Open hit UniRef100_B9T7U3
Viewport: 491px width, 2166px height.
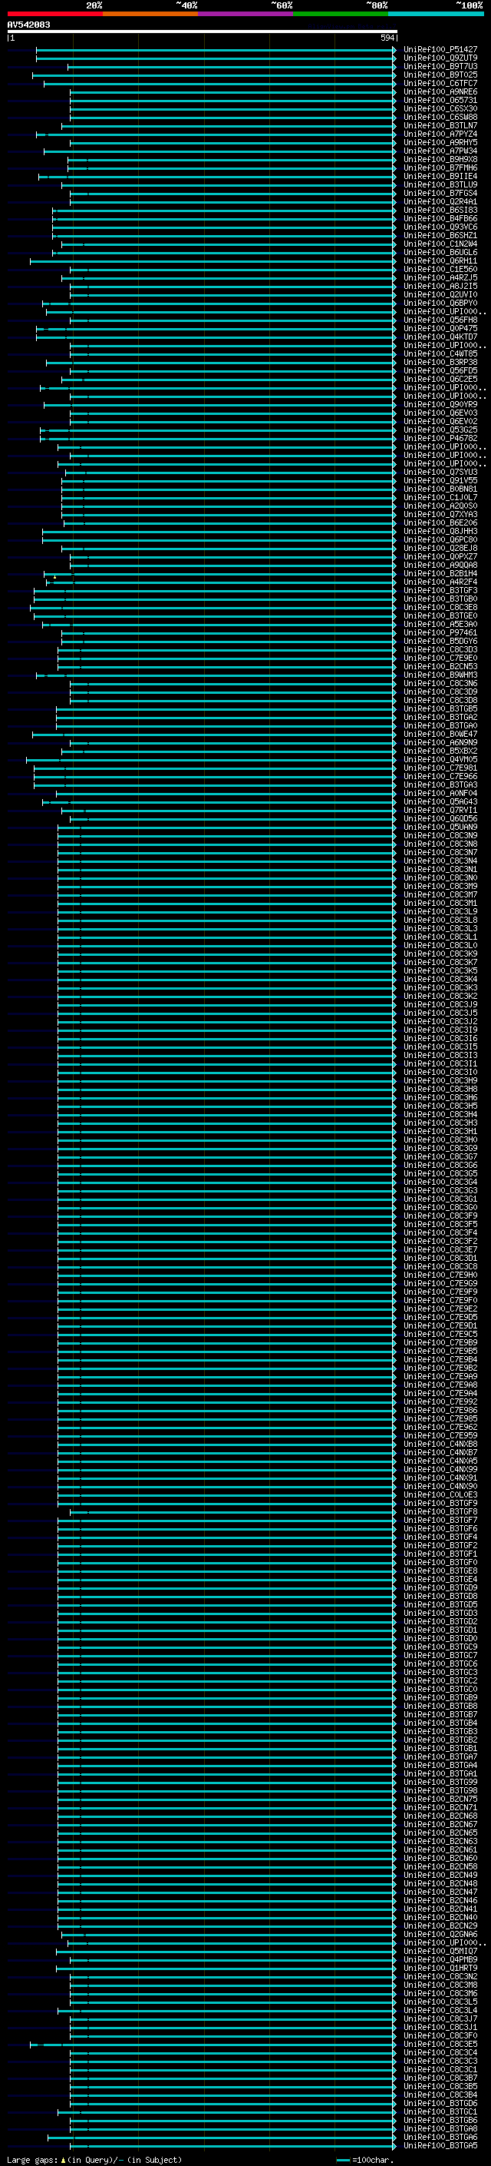coord(440,66)
